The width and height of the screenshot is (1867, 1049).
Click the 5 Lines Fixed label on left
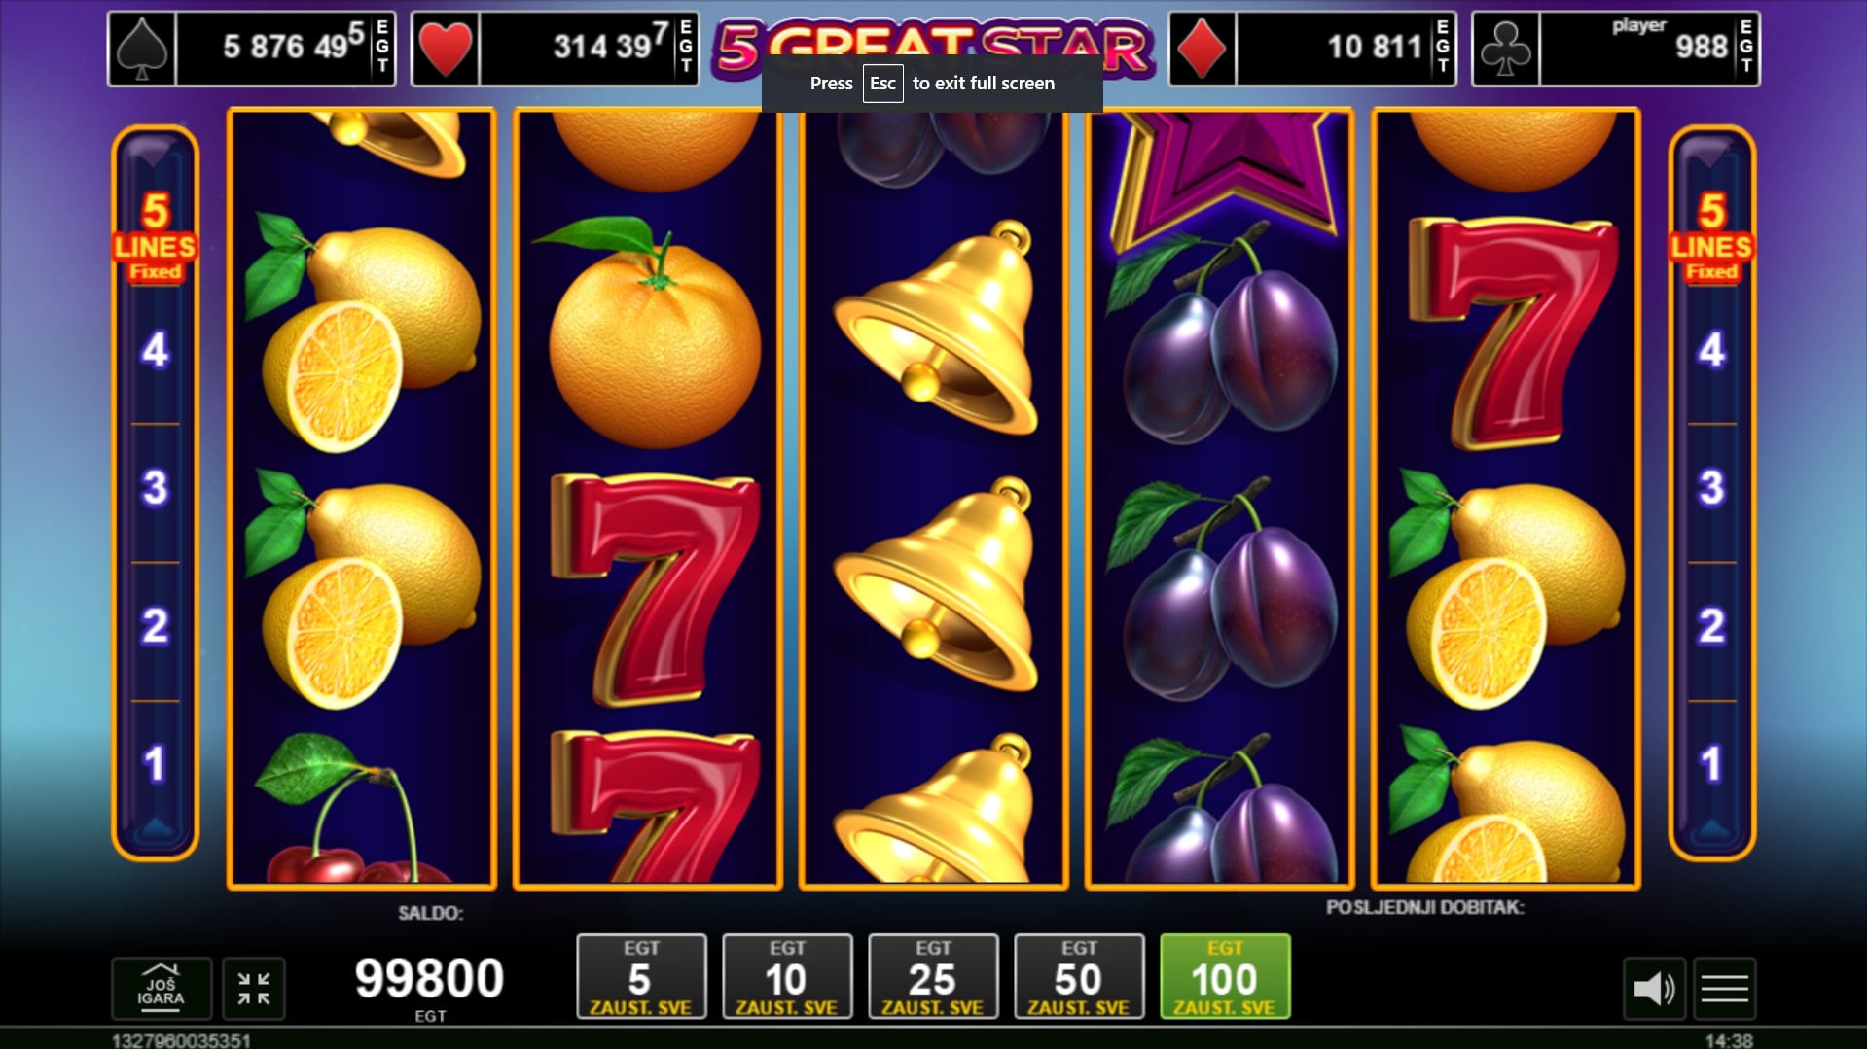pyautogui.click(x=156, y=238)
